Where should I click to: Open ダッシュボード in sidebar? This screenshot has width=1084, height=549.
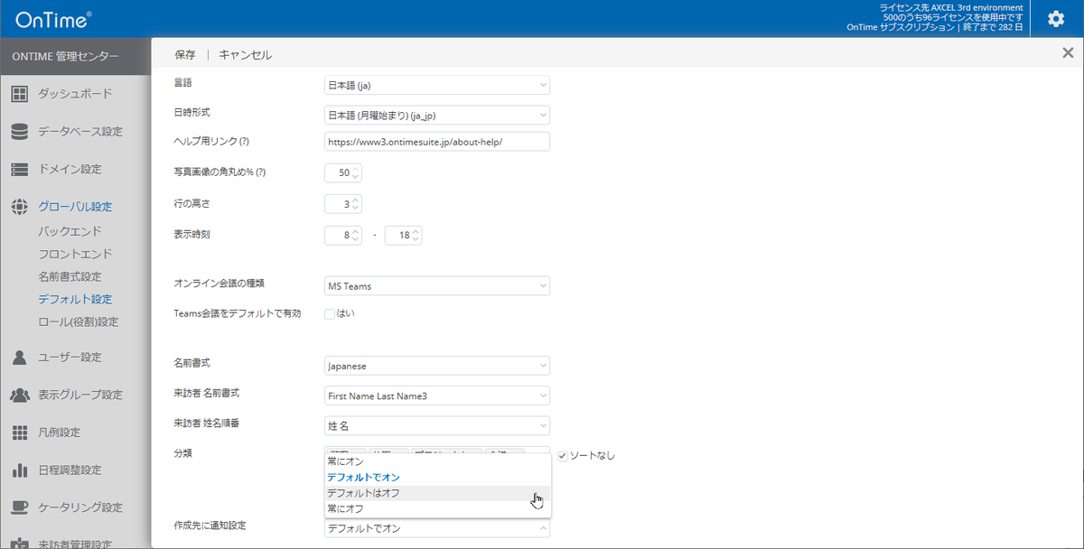[x=75, y=93]
